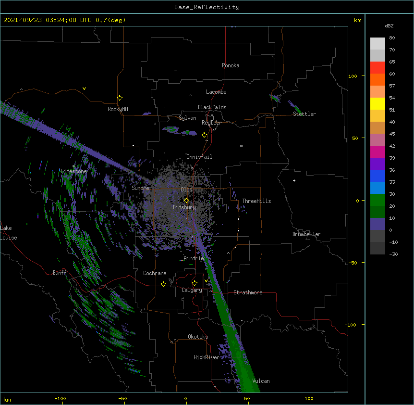Click the Sundre town label
The height and width of the screenshot is (405, 414).
point(140,188)
